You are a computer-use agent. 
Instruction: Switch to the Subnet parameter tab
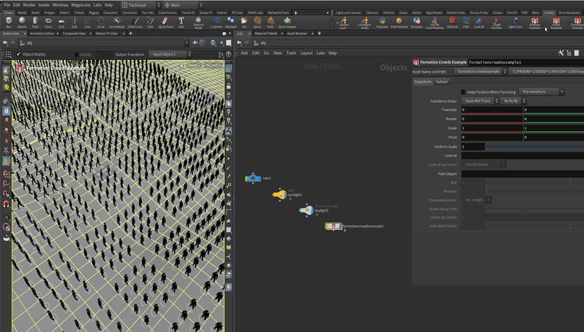[442, 82]
